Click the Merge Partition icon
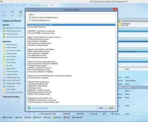The width and height of the screenshot is (148, 122). pyautogui.click(x=4, y=56)
